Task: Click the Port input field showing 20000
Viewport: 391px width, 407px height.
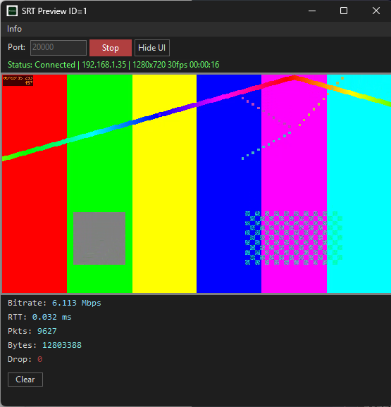Action: point(58,48)
